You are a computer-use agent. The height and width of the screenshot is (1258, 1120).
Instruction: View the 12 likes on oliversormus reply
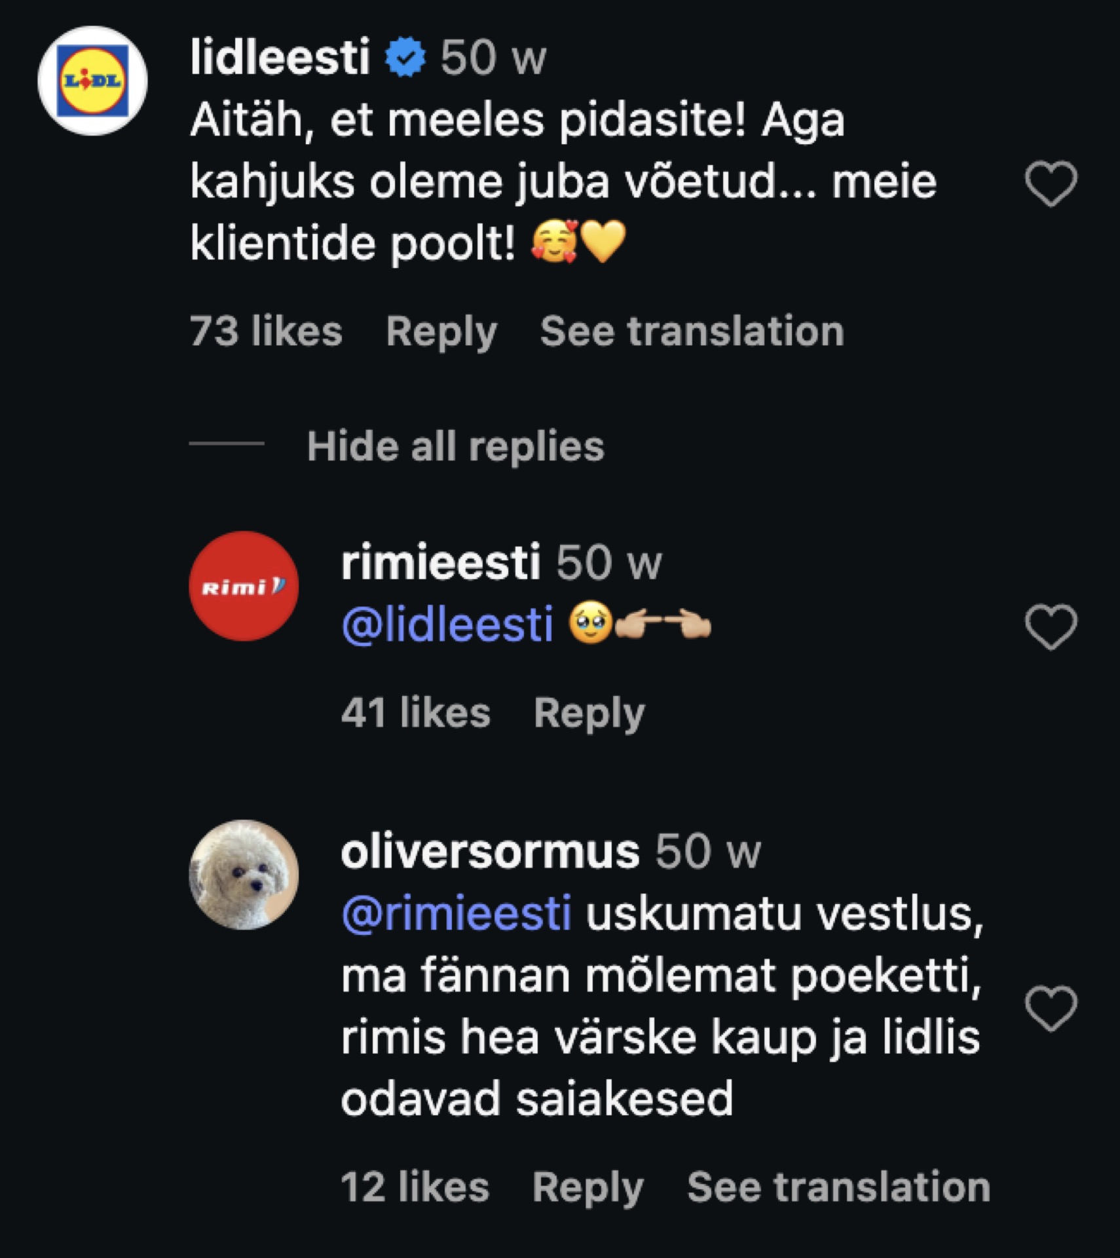pos(415,1187)
